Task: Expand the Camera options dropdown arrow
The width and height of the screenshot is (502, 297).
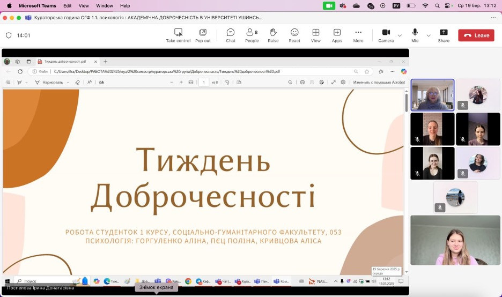Action: pos(400,35)
